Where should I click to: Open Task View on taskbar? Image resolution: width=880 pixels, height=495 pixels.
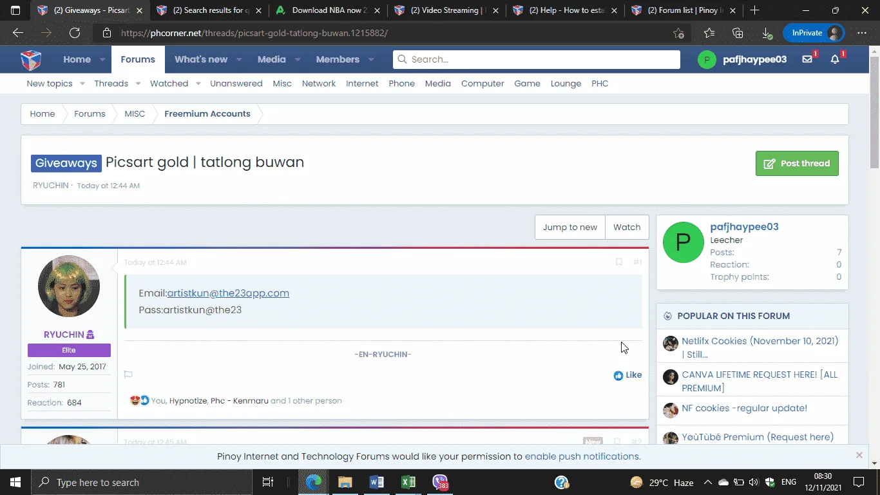(267, 482)
